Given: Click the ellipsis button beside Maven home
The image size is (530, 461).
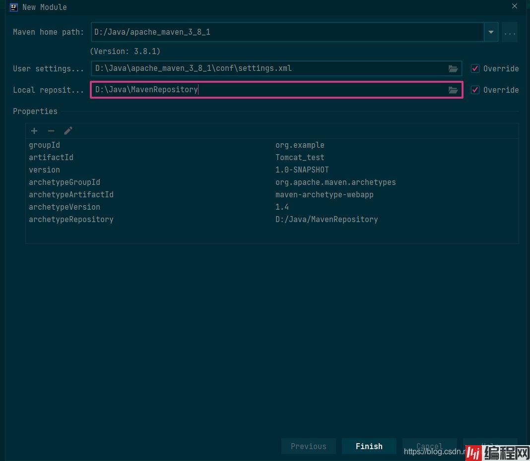Looking at the screenshot, I should [x=510, y=32].
